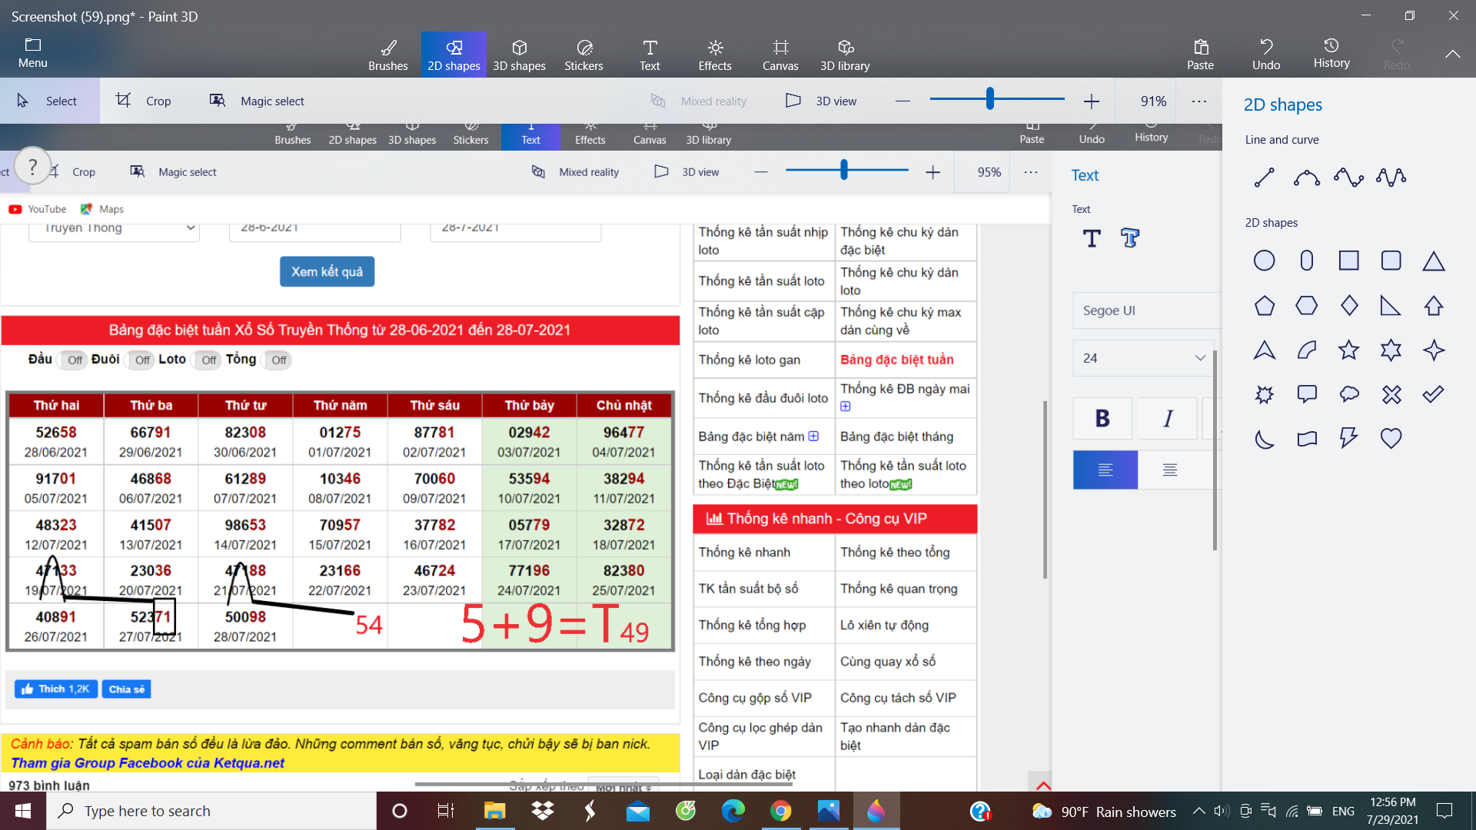Toggle Italic in the Text panel
Screen dimensions: 1476x830
[1168, 418]
